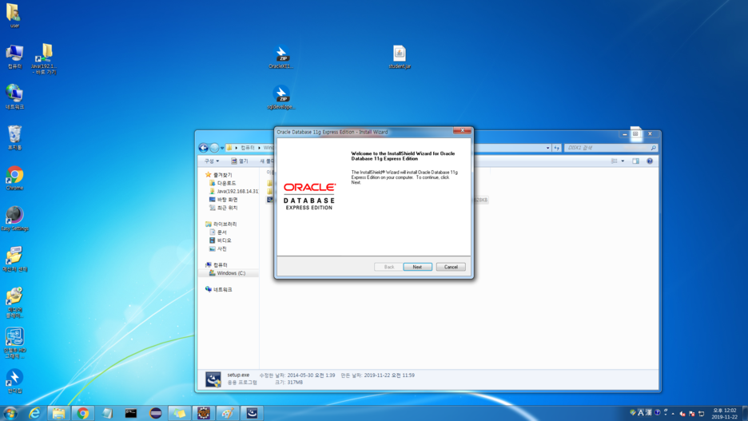Screen dimensions: 748x421
Task: Go back in the Explorer window
Action: (203, 148)
